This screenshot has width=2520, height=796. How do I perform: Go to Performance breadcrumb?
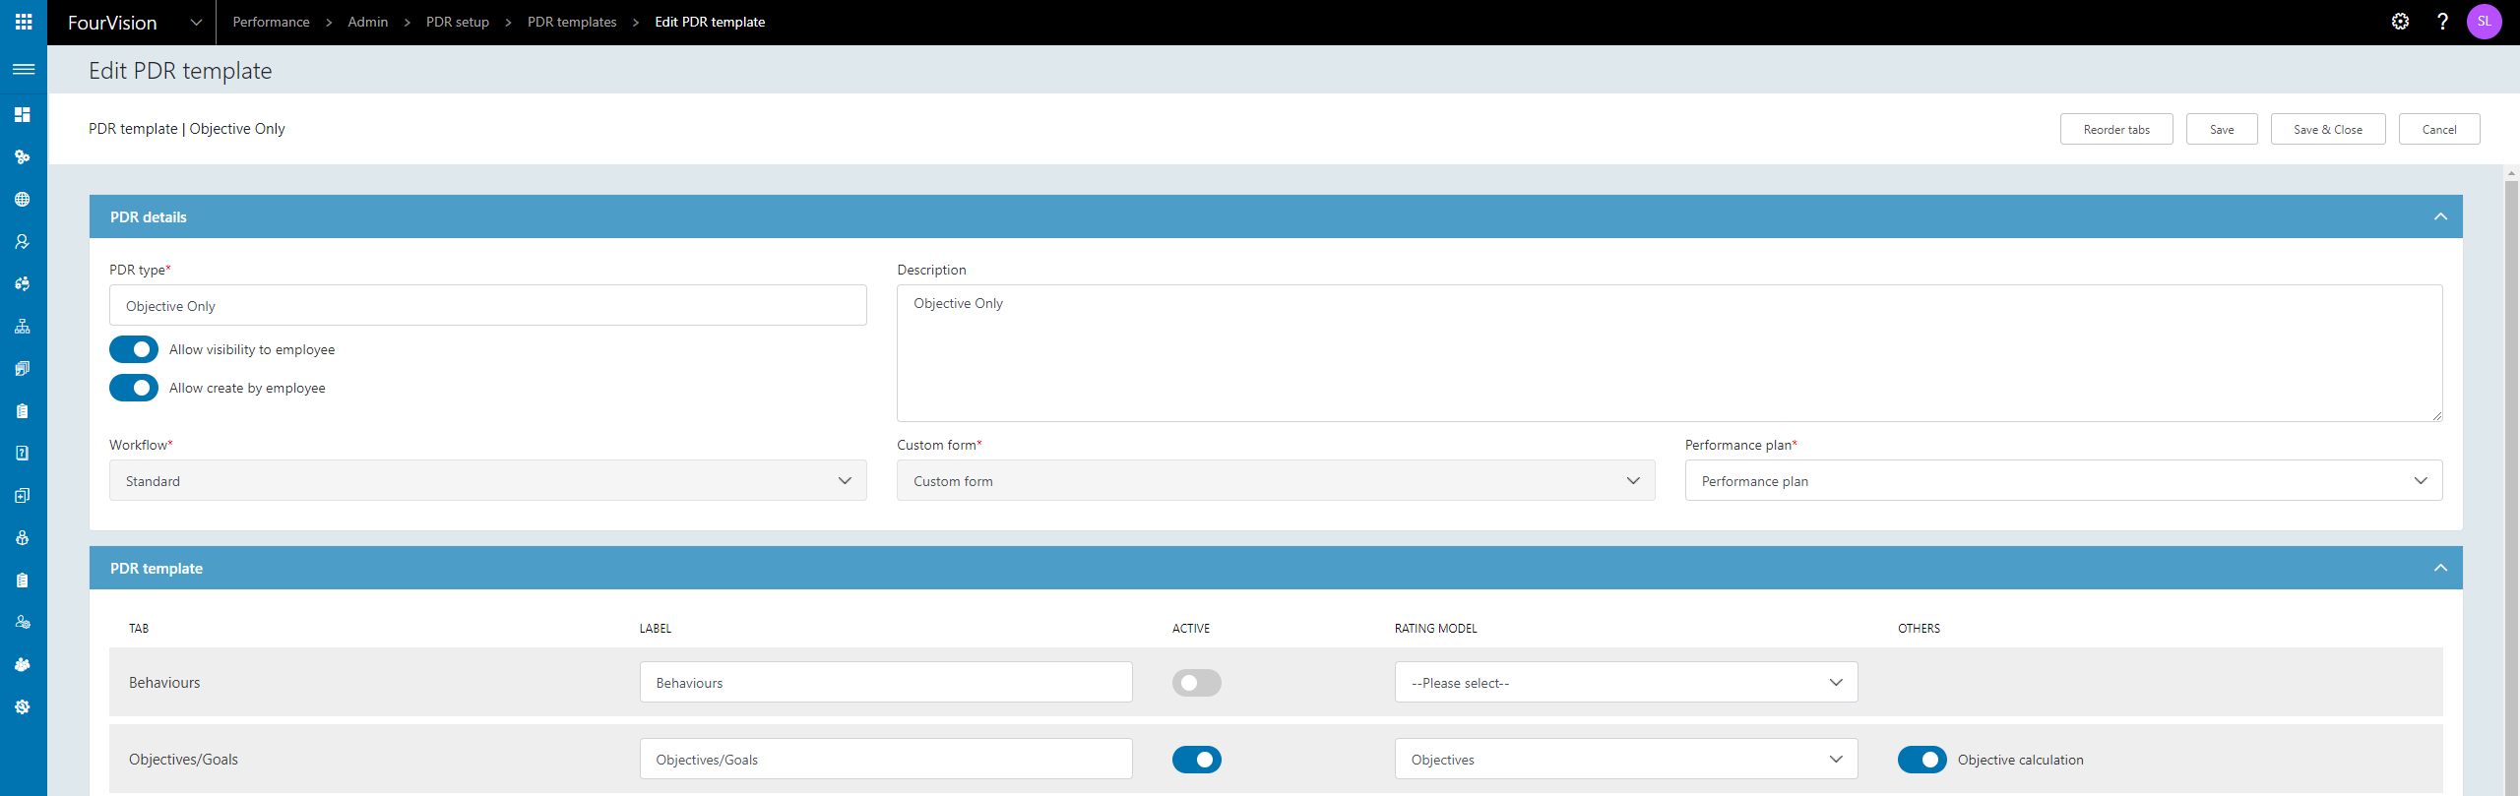271,22
